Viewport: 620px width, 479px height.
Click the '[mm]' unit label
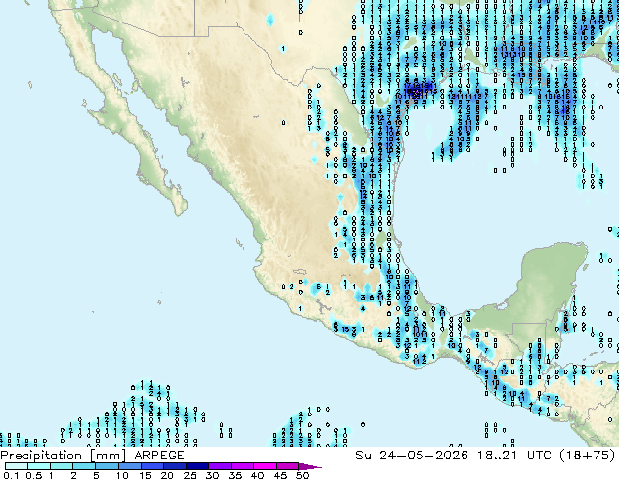click(x=108, y=456)
